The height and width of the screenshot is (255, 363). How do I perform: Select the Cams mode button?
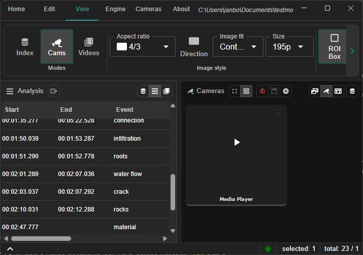click(x=57, y=47)
